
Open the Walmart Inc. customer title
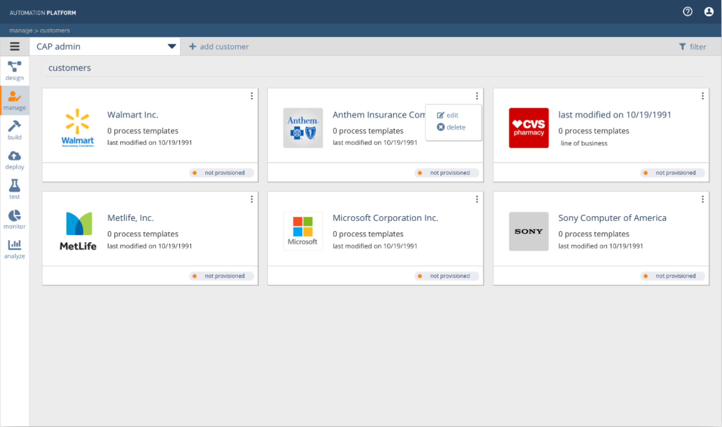pos(133,115)
